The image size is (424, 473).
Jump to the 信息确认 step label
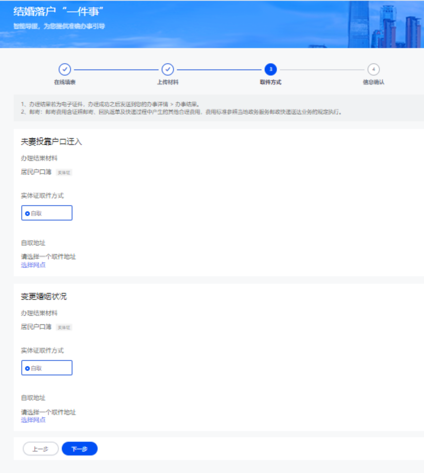point(373,82)
